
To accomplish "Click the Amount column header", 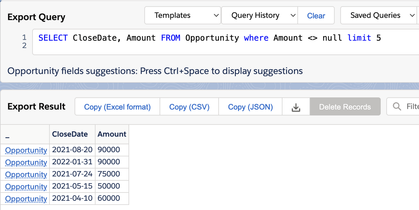I will coord(112,134).
